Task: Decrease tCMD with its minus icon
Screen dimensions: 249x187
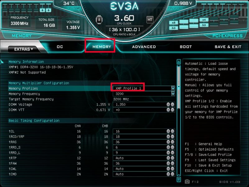Action: click(172, 174)
